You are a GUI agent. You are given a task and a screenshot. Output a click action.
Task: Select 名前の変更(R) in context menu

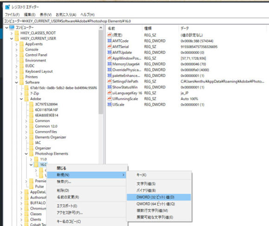[87, 197]
